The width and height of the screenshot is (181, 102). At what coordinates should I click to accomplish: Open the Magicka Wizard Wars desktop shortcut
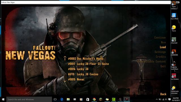tap(174, 65)
